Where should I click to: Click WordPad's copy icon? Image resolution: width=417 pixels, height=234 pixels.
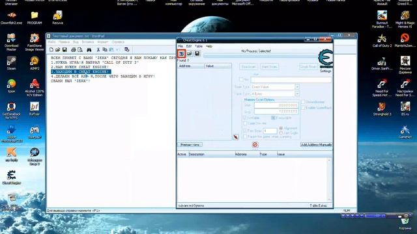point(105,49)
